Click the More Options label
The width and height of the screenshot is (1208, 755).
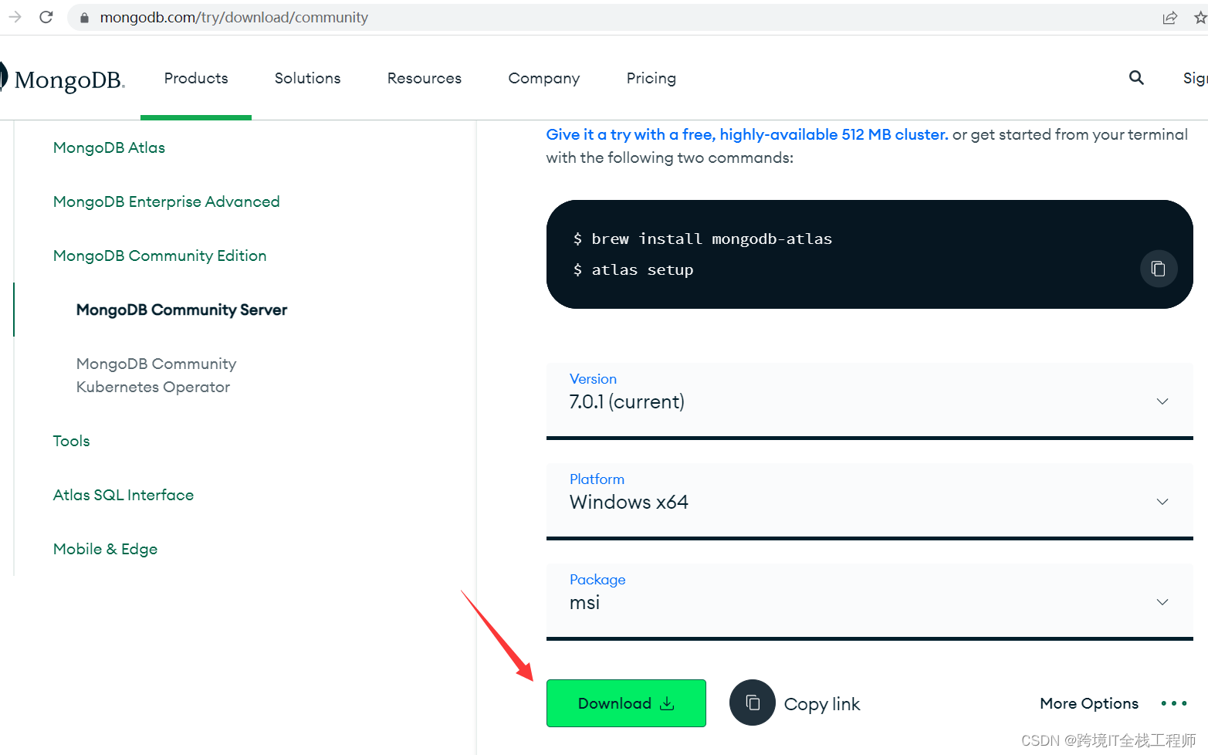(1089, 703)
